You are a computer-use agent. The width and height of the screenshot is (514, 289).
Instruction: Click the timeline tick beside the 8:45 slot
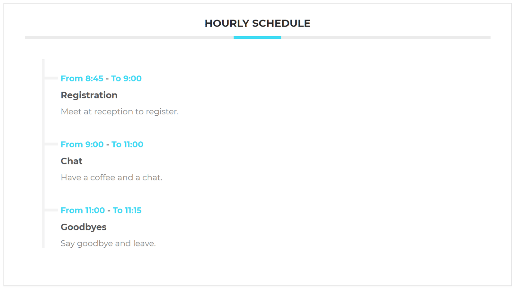coord(51,78)
